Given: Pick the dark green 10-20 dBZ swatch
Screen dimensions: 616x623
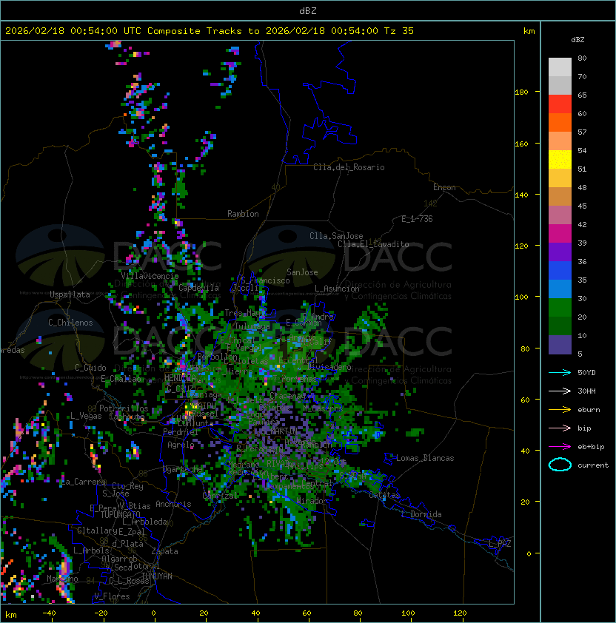Looking at the screenshot, I should (560, 326).
